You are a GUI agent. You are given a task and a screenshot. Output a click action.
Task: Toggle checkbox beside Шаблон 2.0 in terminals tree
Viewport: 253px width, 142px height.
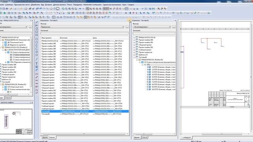click(137, 55)
